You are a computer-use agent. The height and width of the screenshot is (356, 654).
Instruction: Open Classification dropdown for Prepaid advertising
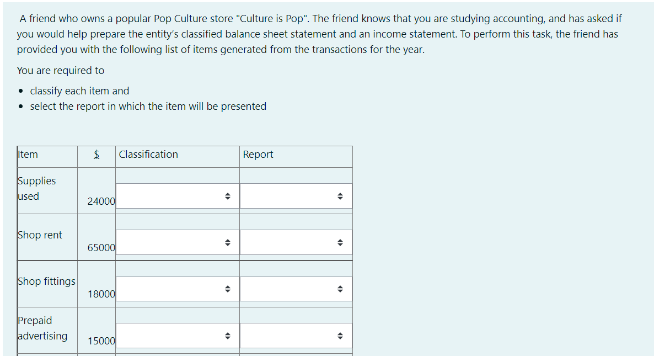(x=178, y=336)
